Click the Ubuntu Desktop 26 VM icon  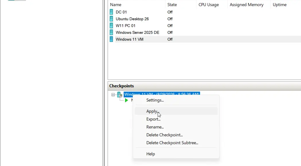pyautogui.click(x=111, y=19)
